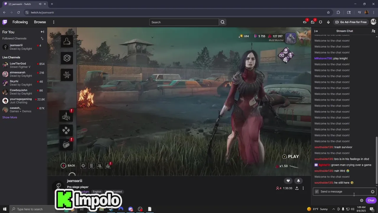Open the Following page
The height and width of the screenshot is (213, 378).
(20, 22)
